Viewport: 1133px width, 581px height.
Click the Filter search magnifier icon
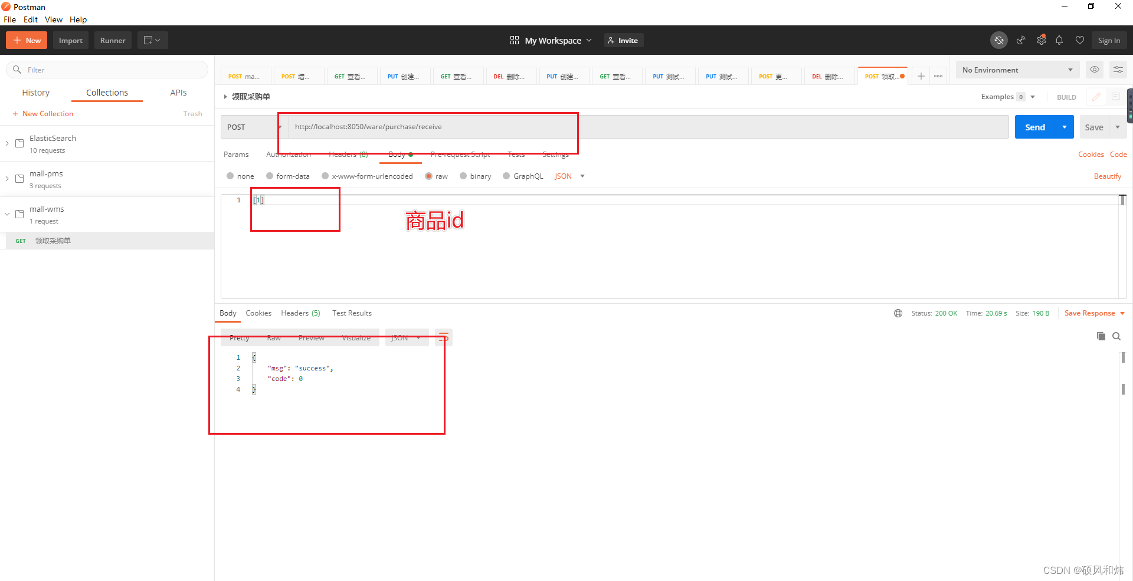coord(17,70)
